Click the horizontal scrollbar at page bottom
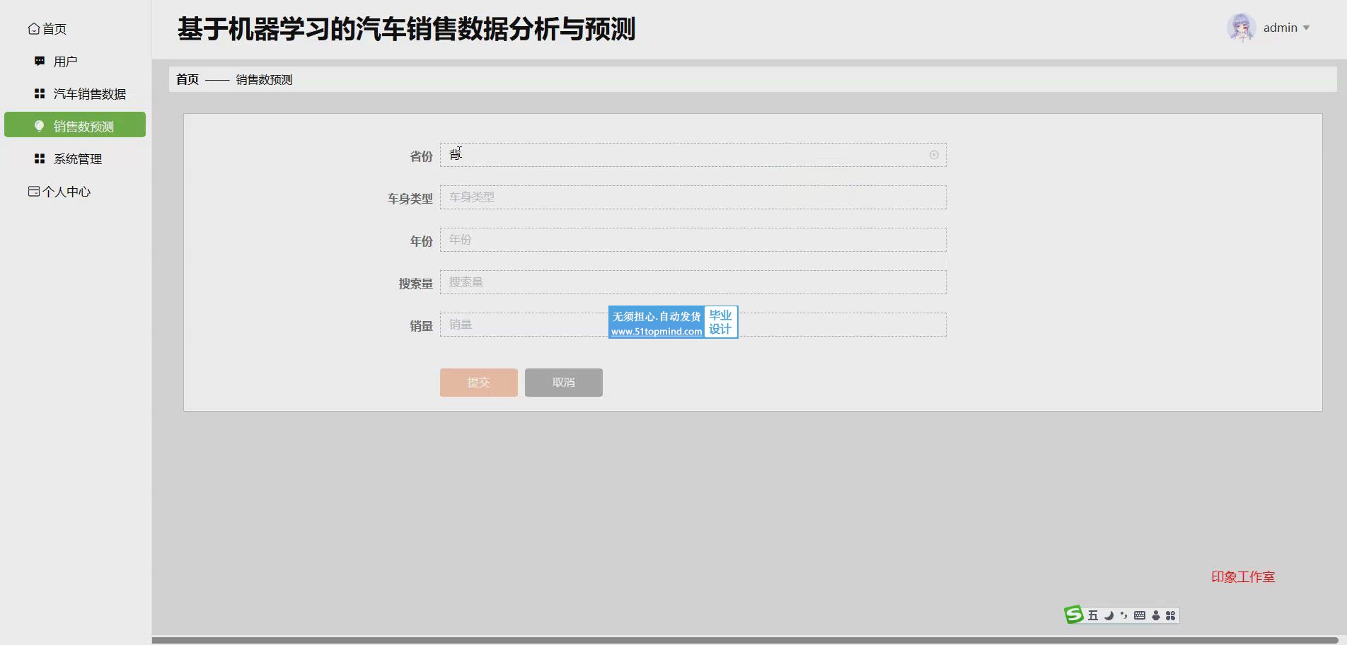Screen dimensions: 1347x645 coord(743,640)
